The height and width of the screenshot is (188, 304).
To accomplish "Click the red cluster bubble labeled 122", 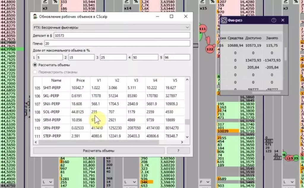I will (x=210, y=49).
